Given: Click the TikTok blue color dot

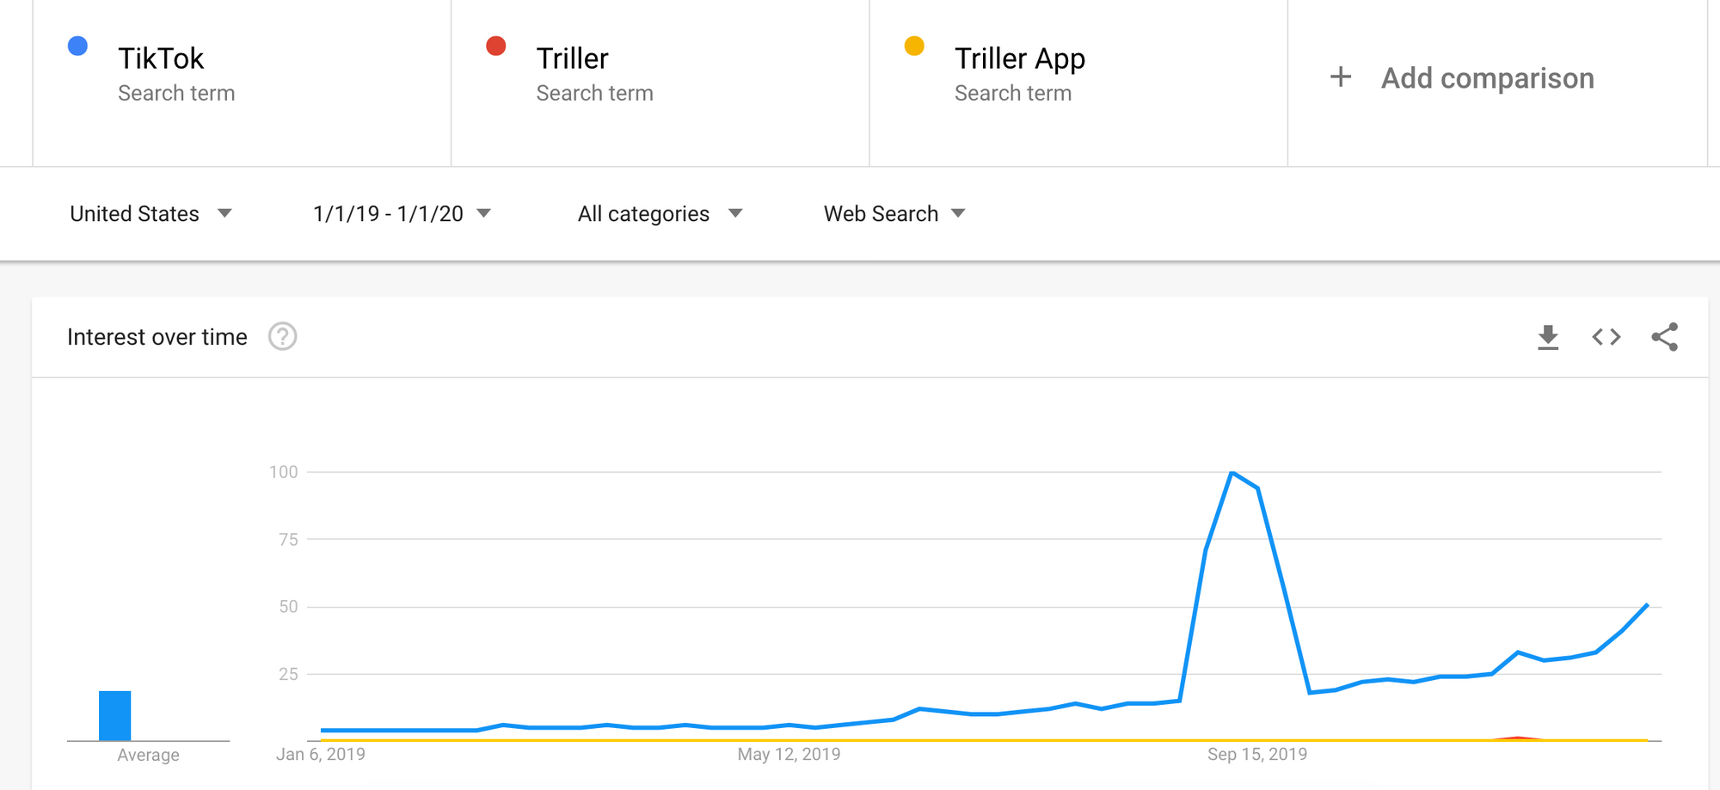Looking at the screenshot, I should [x=77, y=46].
